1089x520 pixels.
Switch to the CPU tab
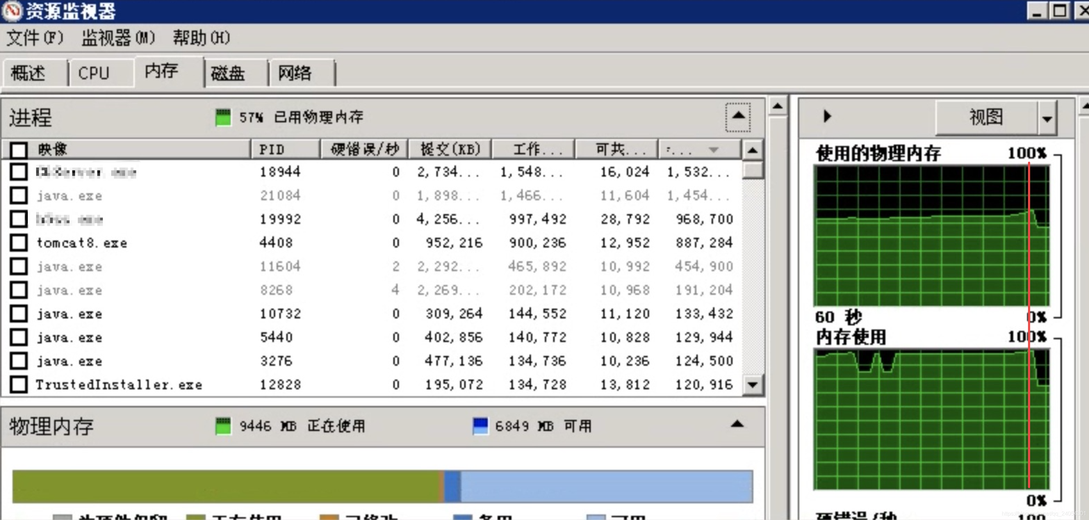coord(101,73)
